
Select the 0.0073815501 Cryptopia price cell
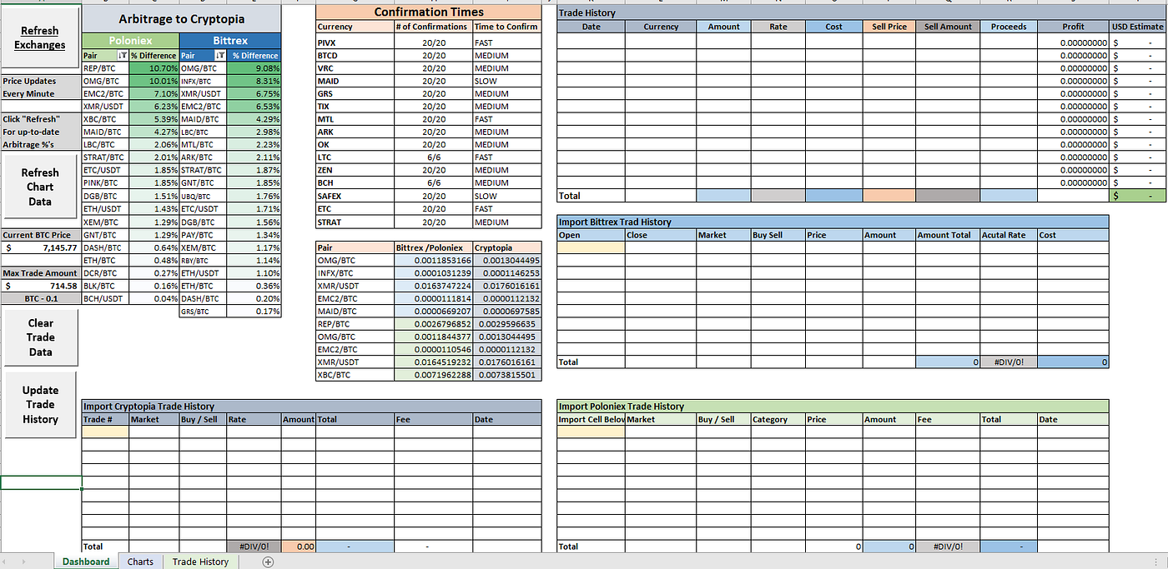507,376
